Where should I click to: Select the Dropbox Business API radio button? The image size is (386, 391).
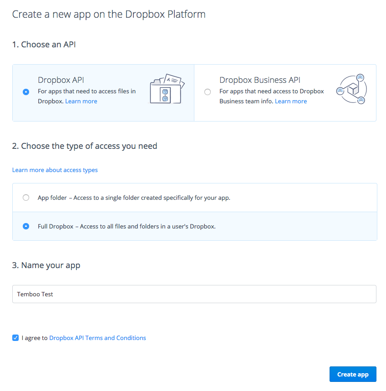(x=208, y=92)
